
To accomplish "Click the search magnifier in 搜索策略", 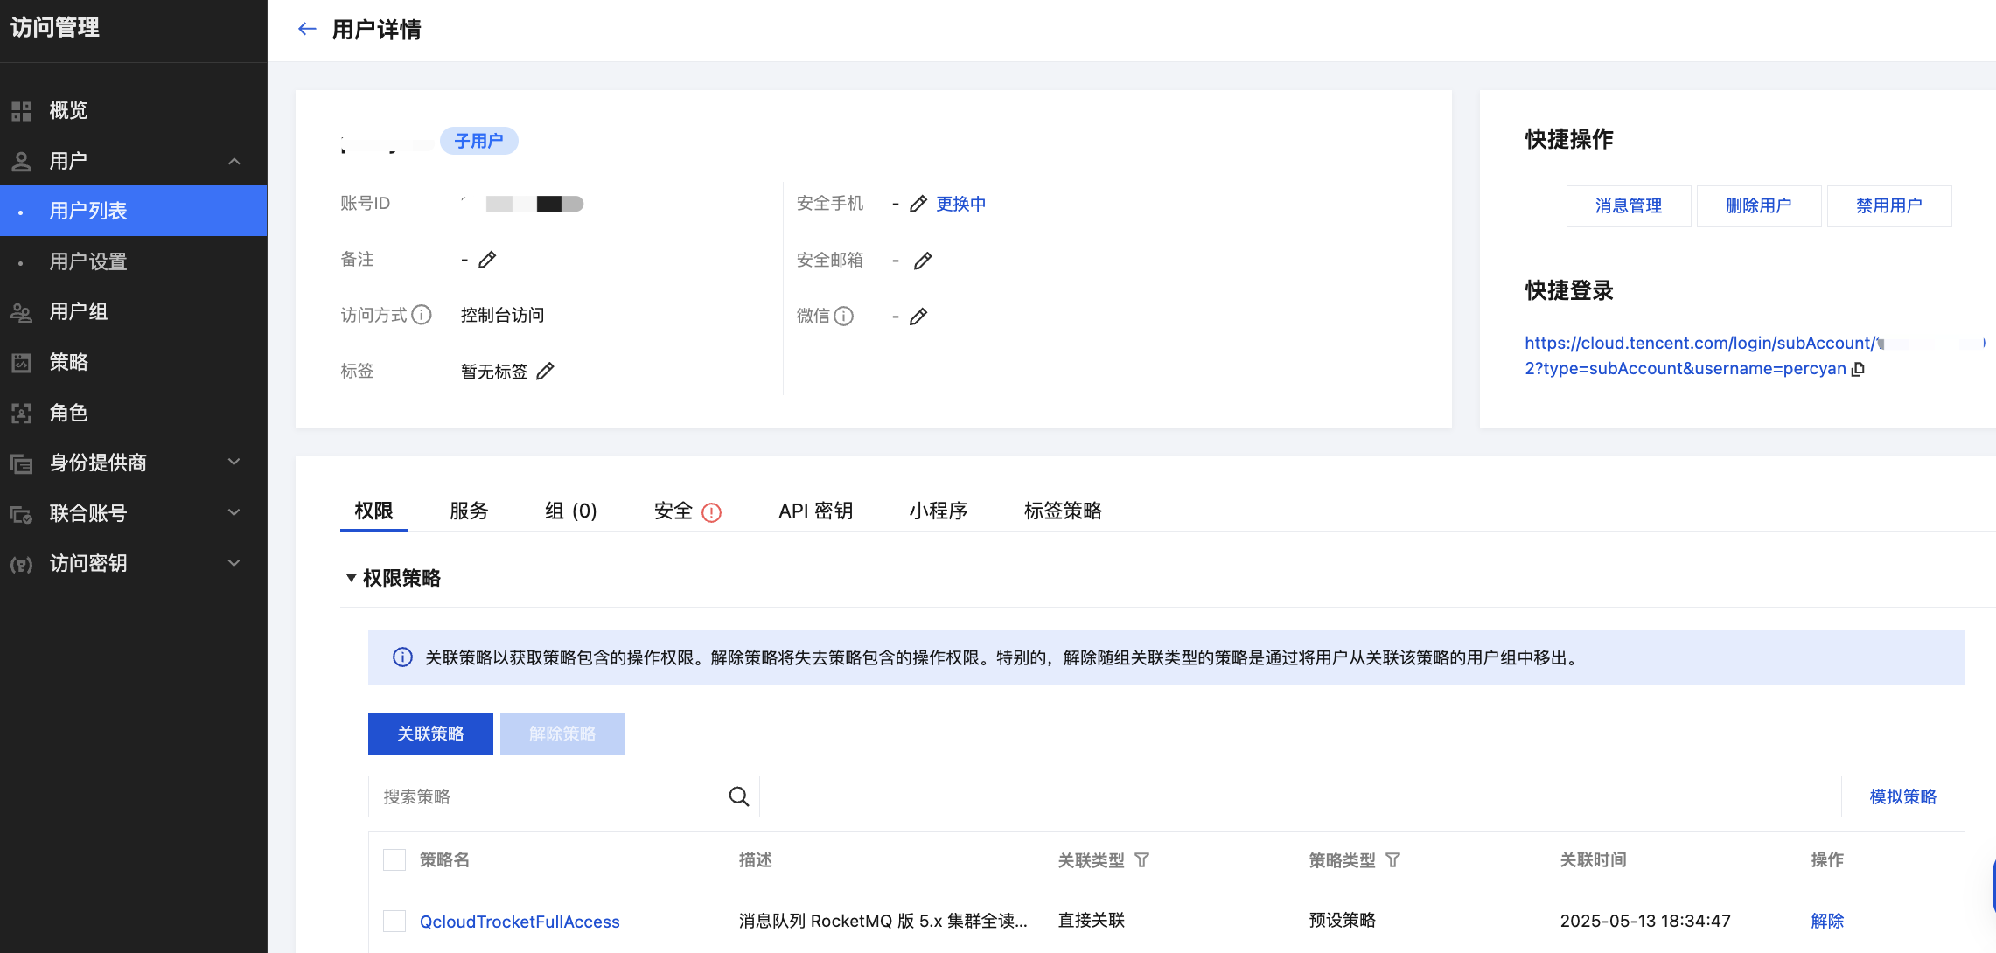I will point(739,796).
